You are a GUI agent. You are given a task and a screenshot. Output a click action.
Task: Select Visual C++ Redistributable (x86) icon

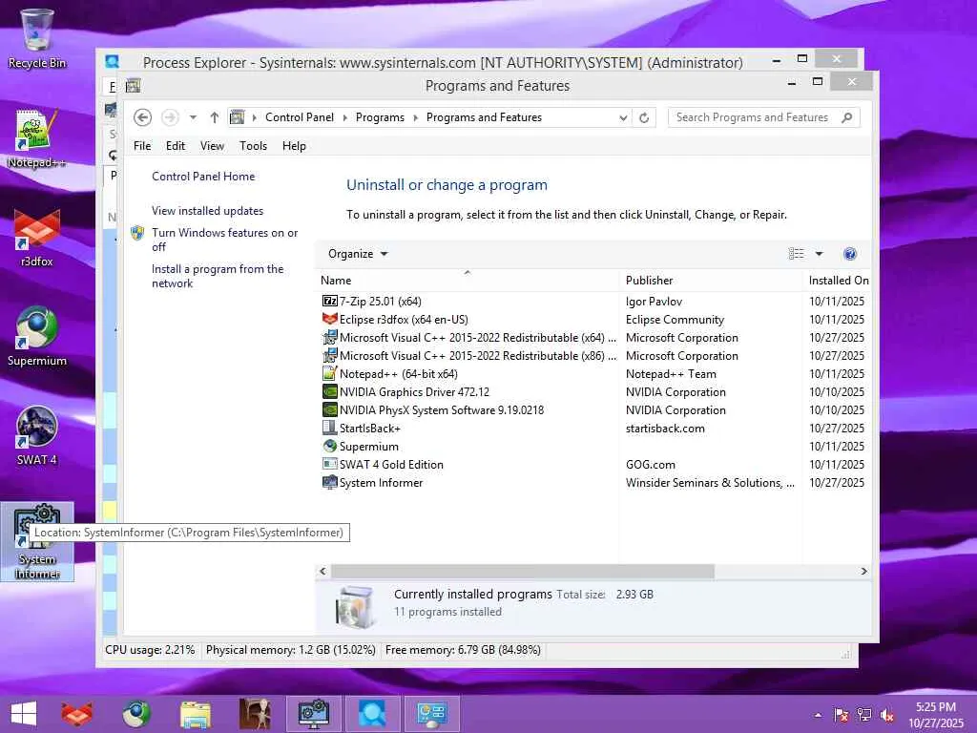[x=329, y=355]
